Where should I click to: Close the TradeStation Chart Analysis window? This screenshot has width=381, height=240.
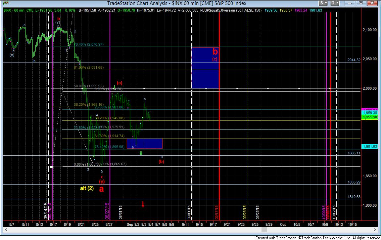pos(372,3)
